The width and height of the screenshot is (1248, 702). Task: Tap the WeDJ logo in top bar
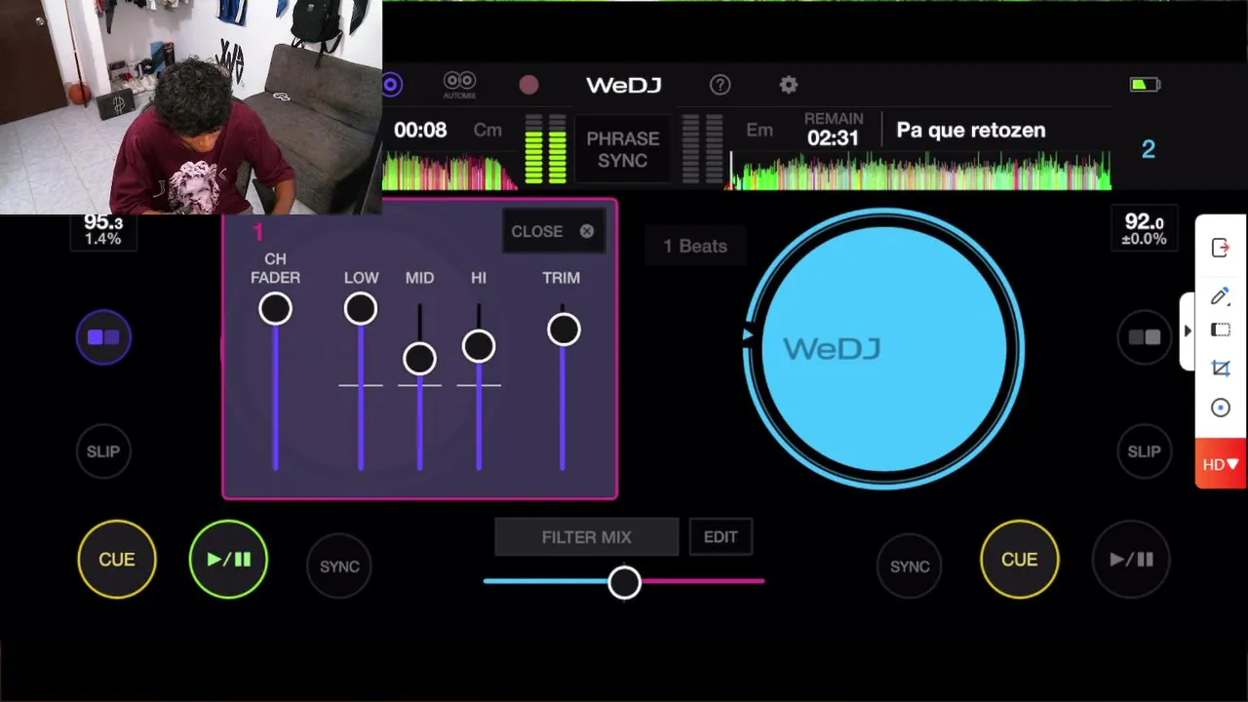(x=624, y=85)
